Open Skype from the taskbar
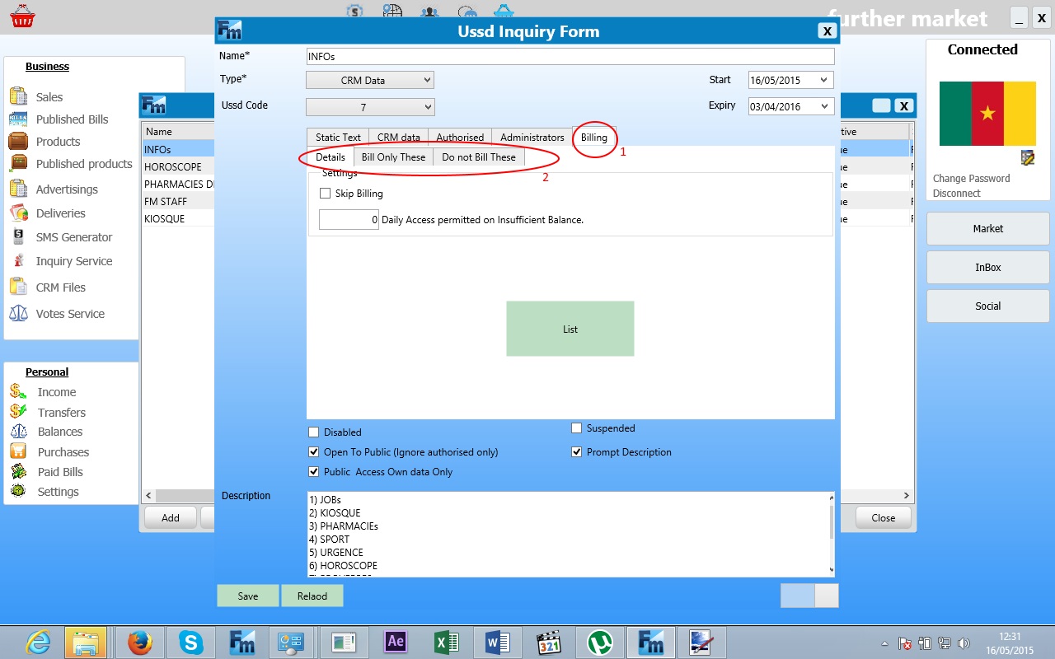 point(190,643)
